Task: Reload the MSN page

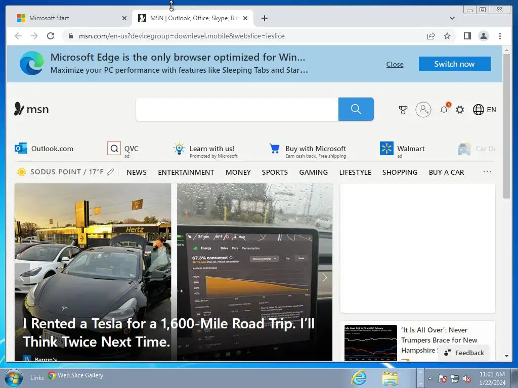Action: [51, 36]
